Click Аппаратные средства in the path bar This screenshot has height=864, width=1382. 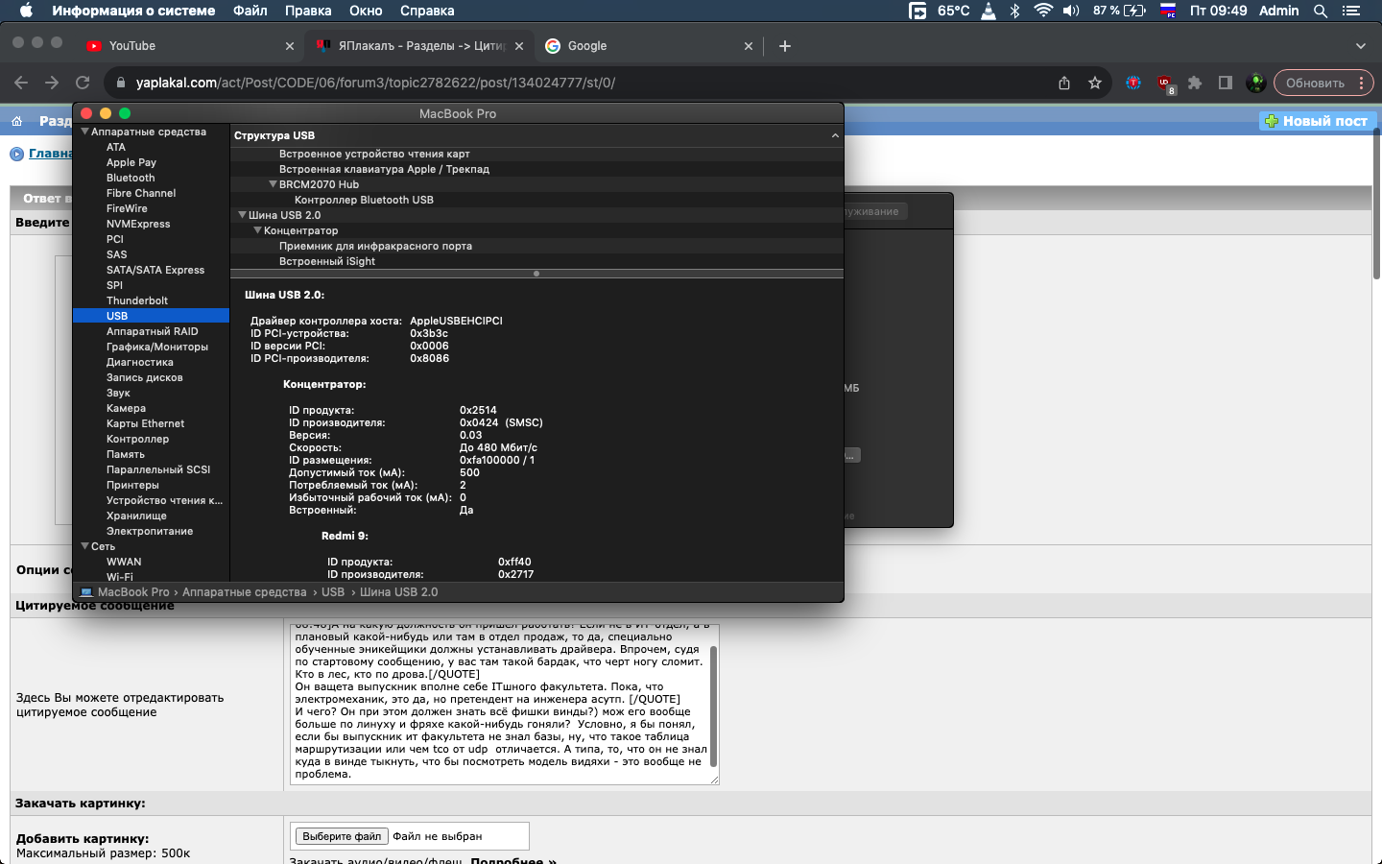(245, 592)
